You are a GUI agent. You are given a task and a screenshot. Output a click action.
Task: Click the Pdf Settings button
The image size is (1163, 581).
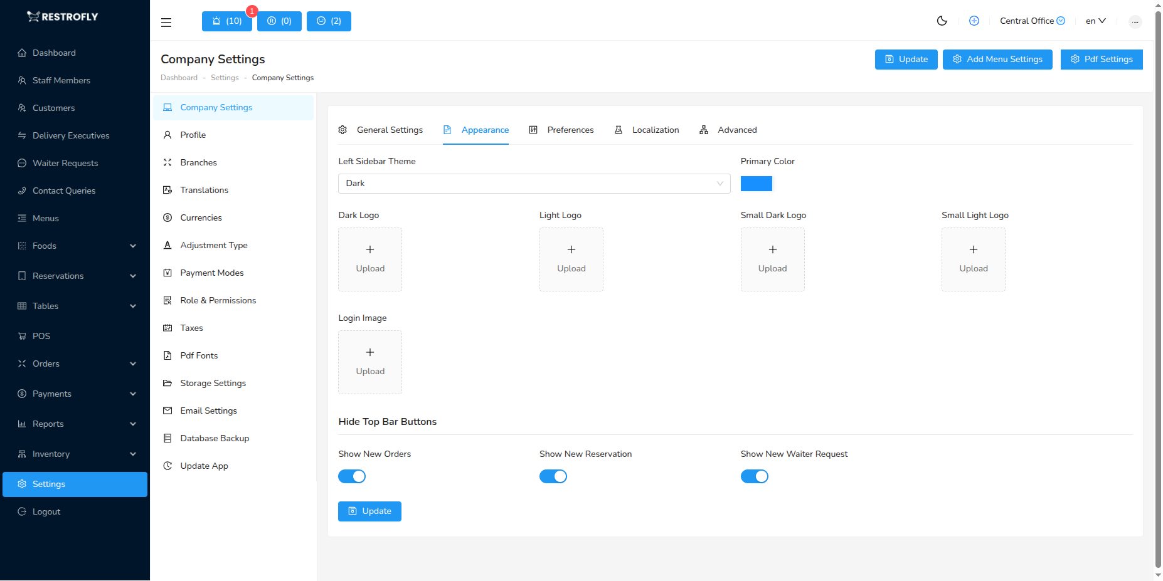(1101, 60)
